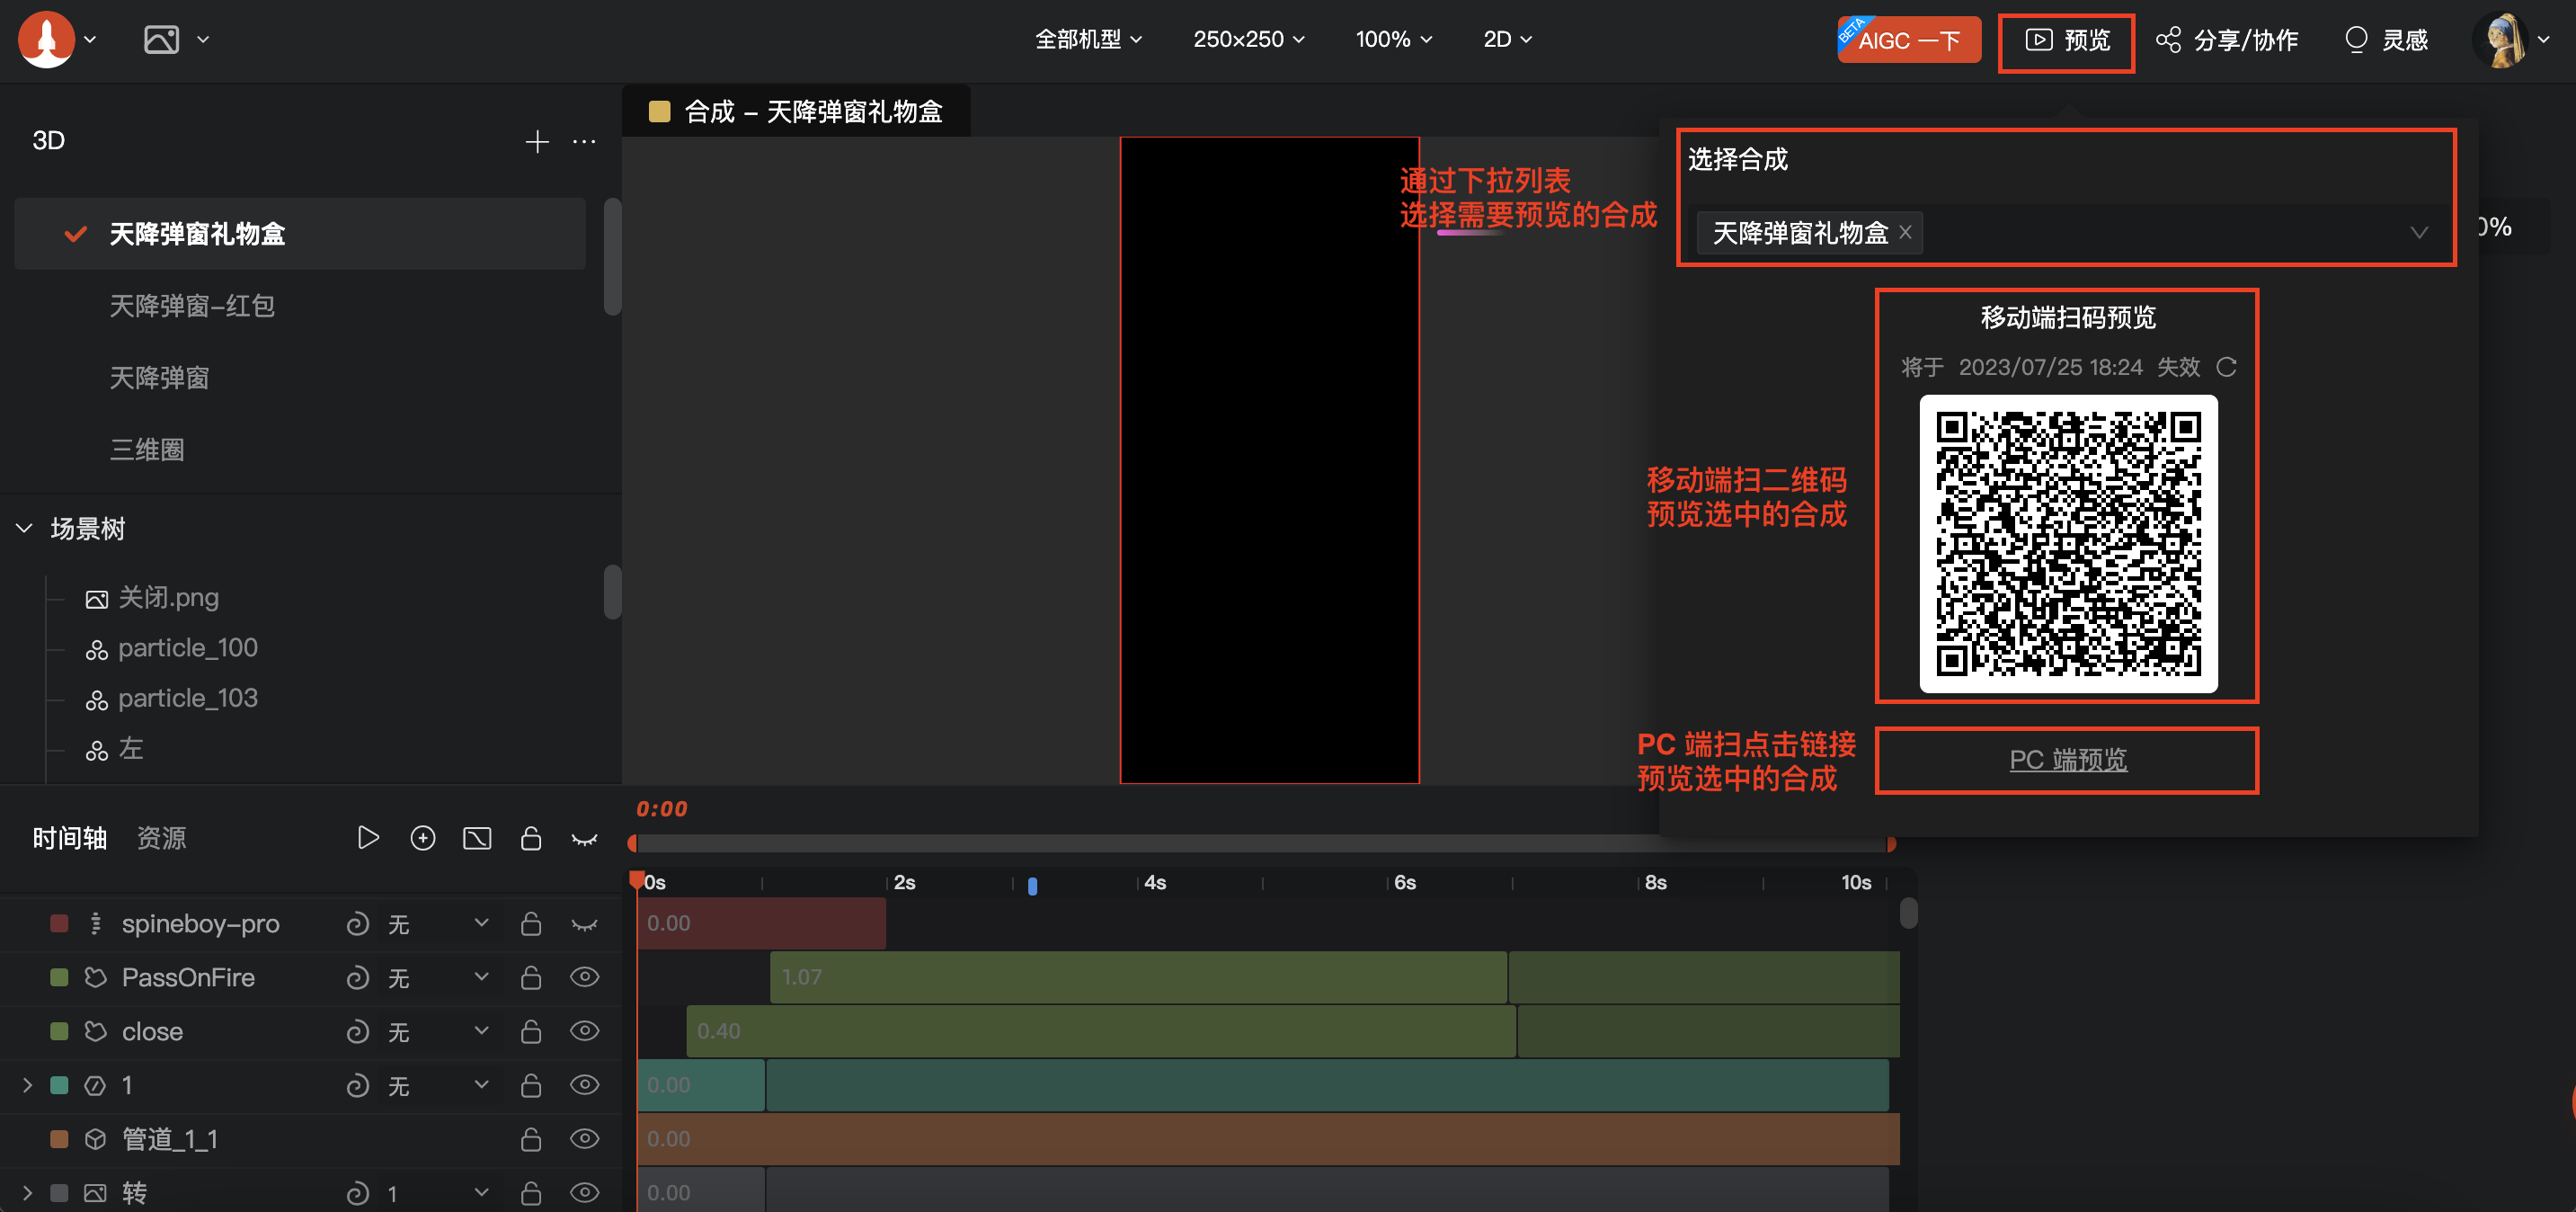The height and width of the screenshot is (1212, 2576).
Task: Hide the 管道_1_1 layer
Action: (585, 1139)
